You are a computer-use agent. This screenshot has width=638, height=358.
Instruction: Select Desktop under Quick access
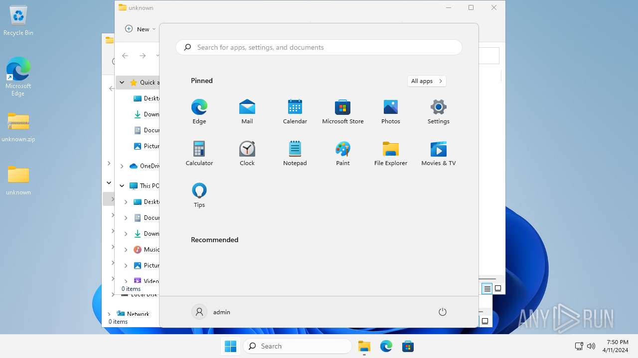click(147, 98)
